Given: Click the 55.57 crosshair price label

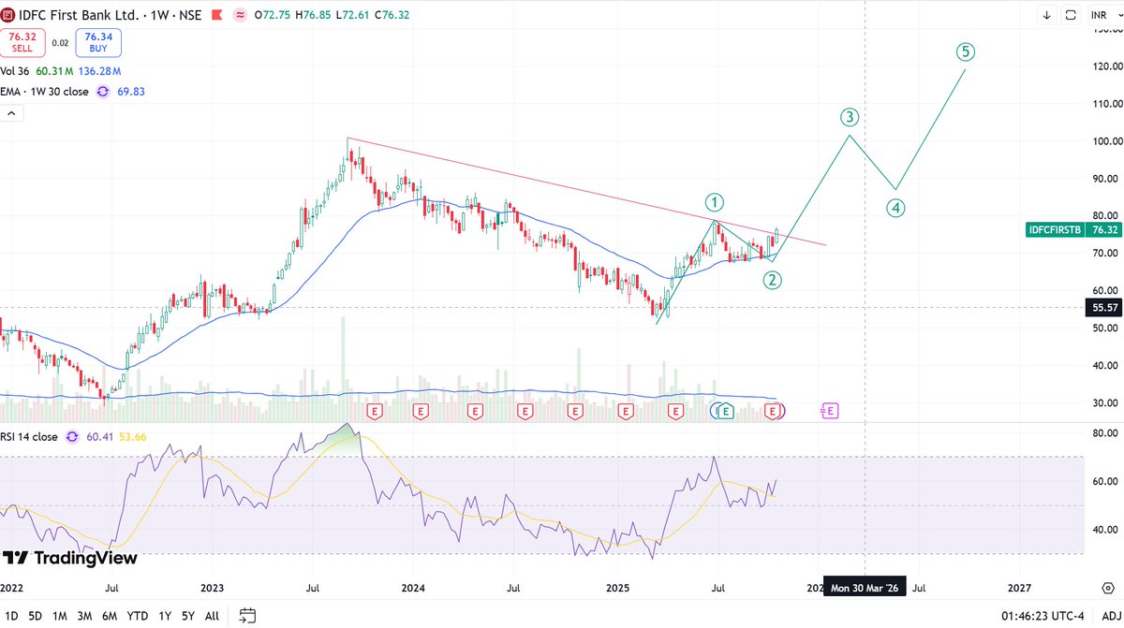Looking at the screenshot, I should tap(1102, 306).
